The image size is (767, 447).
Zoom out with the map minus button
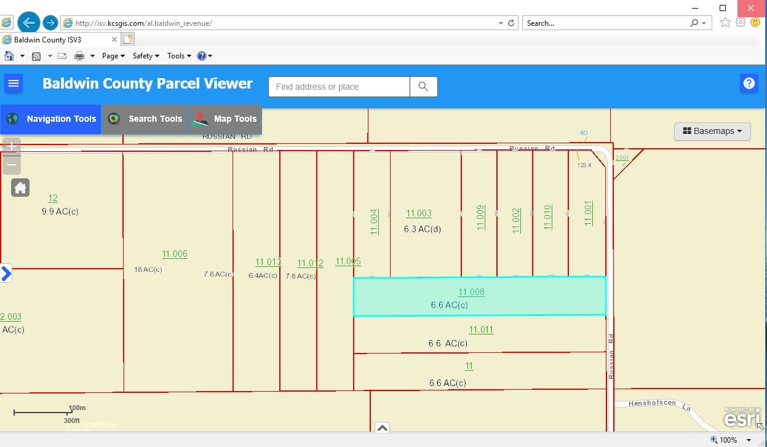[11, 165]
